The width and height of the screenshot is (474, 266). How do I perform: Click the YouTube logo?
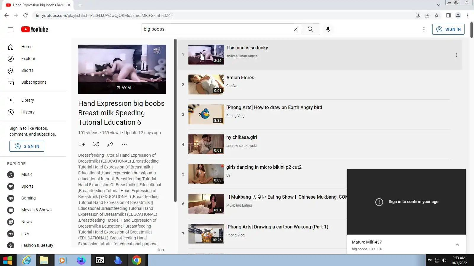35,29
